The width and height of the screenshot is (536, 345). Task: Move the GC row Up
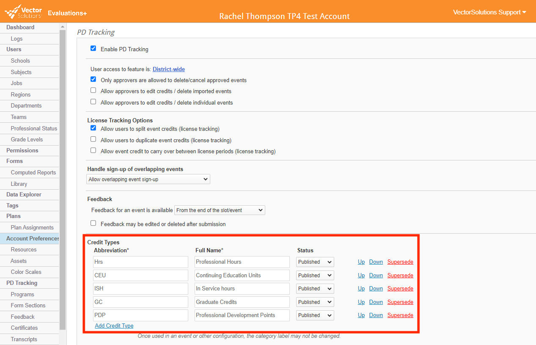(x=361, y=302)
